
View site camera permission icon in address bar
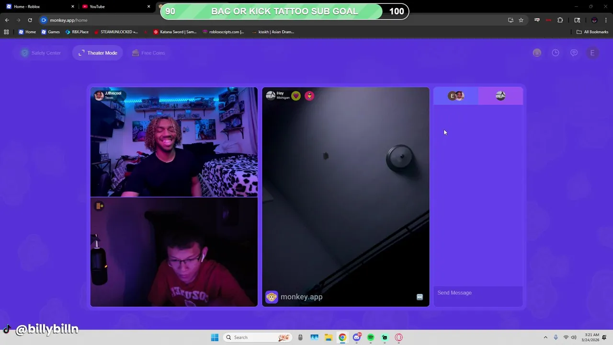(44, 20)
